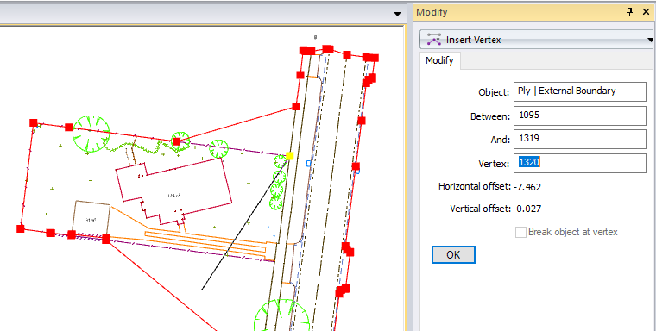Pin the Modify panel
656x331 pixels.
click(629, 12)
